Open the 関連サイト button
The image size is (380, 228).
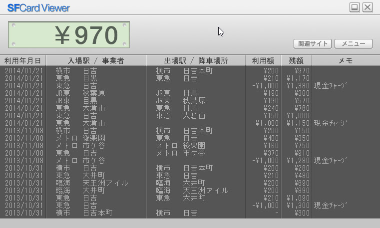[313, 44]
